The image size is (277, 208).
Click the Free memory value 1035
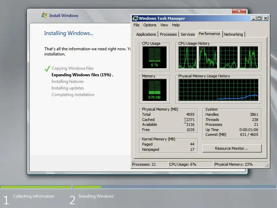[190, 130]
